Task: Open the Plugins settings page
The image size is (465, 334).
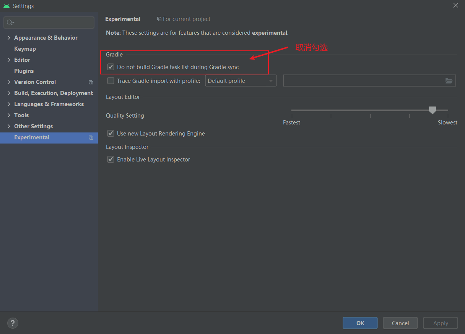Action: [23, 71]
